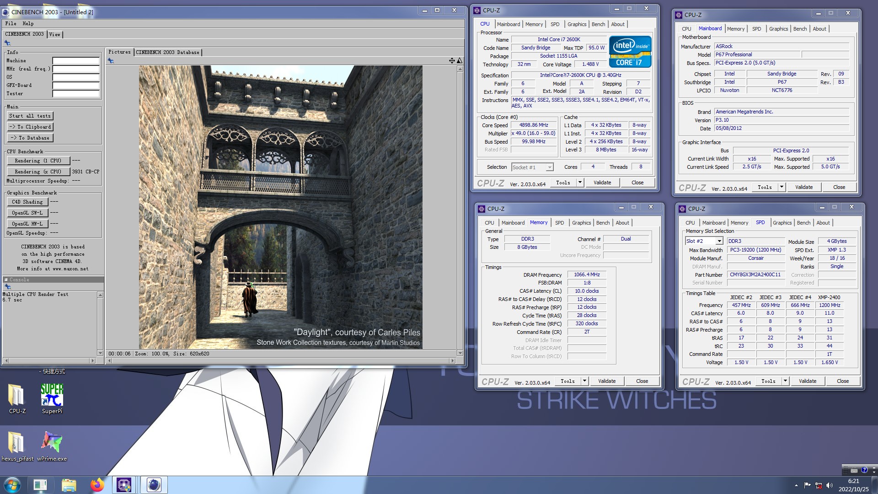Show hidden tray icons arrow
Image resolution: width=878 pixels, height=494 pixels.
coord(796,485)
